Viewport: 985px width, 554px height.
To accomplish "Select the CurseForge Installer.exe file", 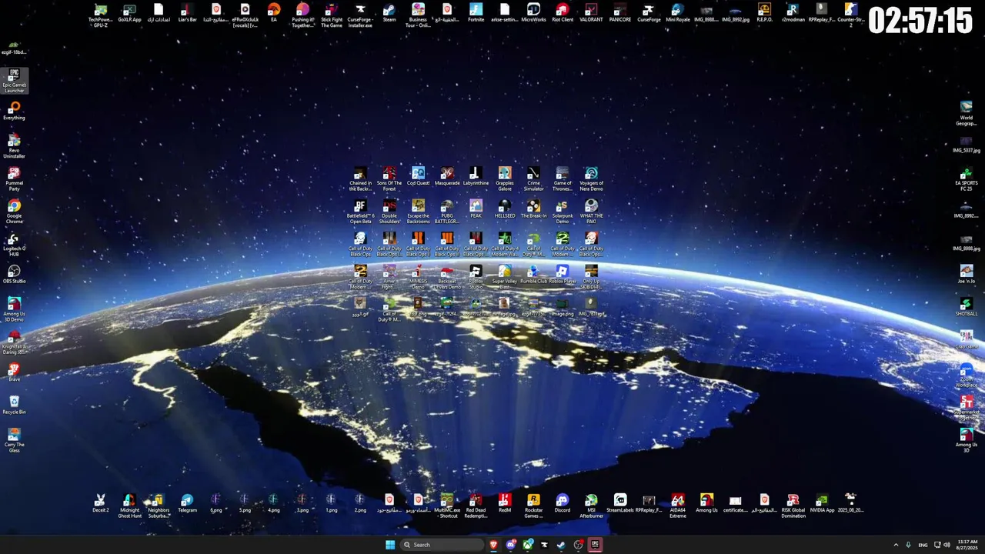I will [360, 15].
